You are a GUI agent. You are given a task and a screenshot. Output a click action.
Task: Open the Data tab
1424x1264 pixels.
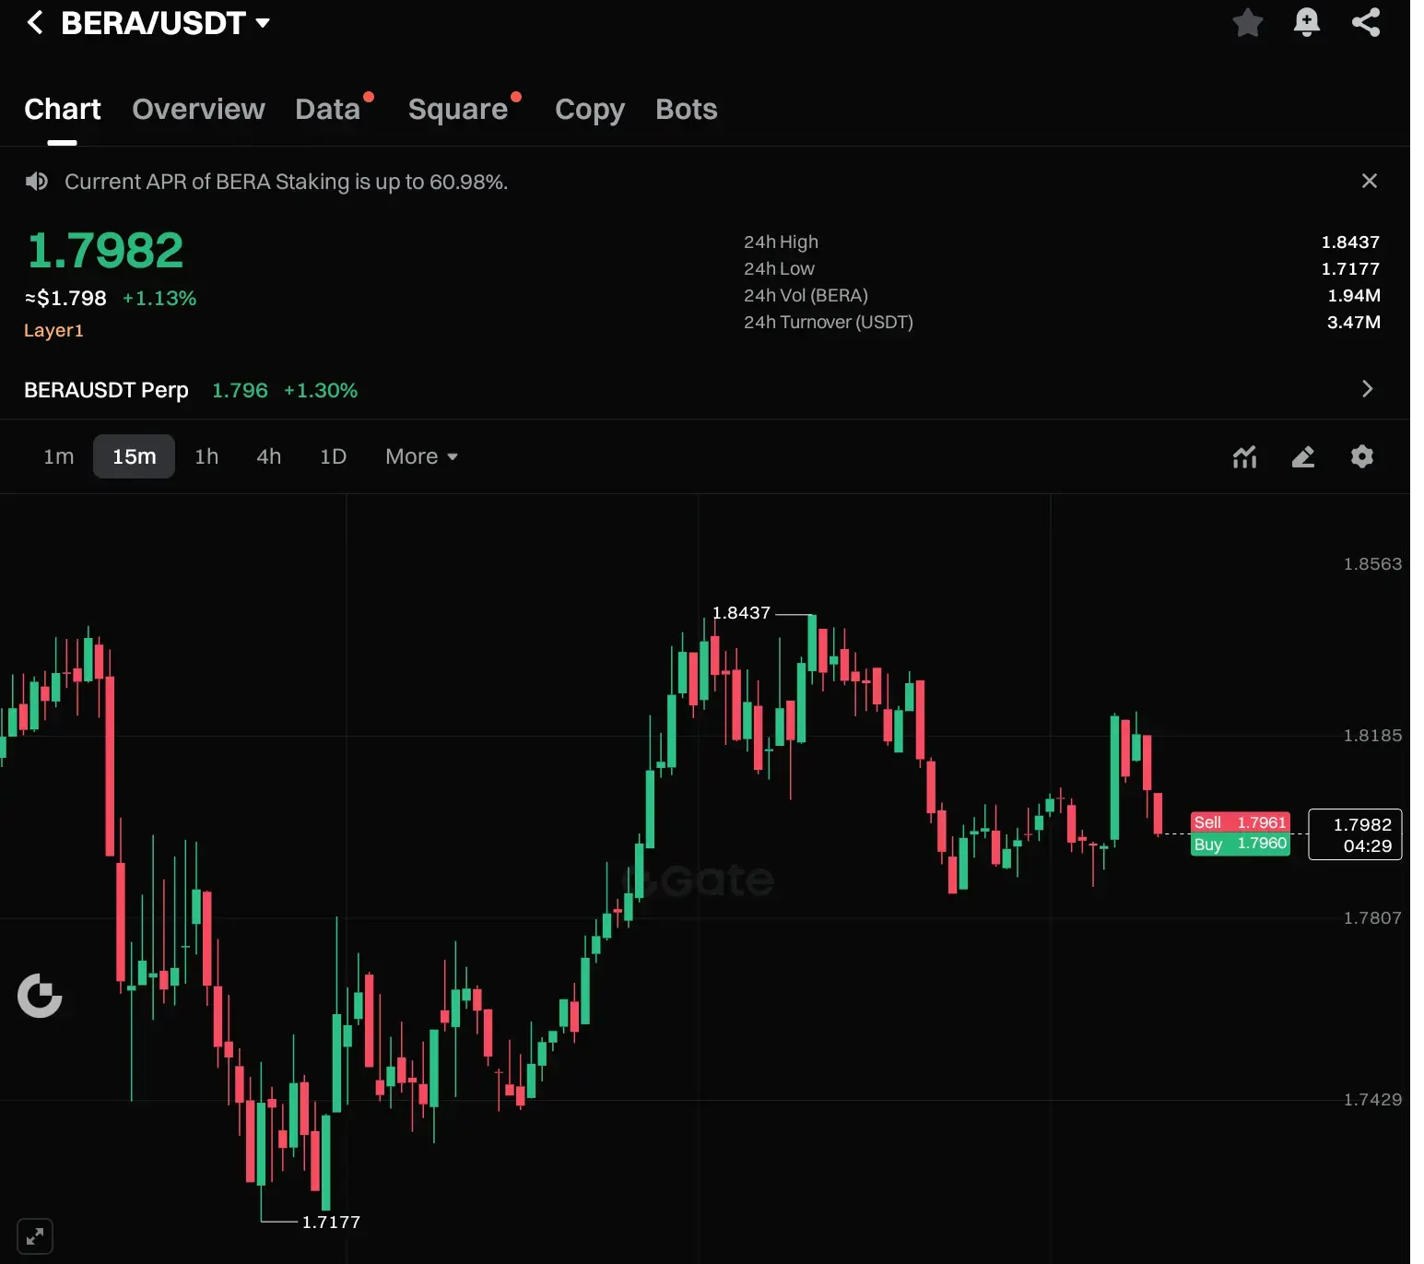pos(327,109)
